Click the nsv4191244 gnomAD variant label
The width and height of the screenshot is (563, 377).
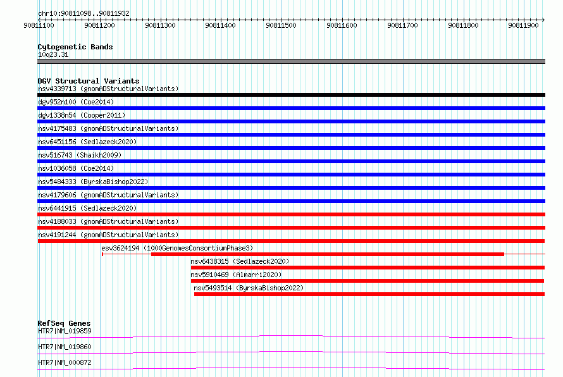[x=108, y=235]
